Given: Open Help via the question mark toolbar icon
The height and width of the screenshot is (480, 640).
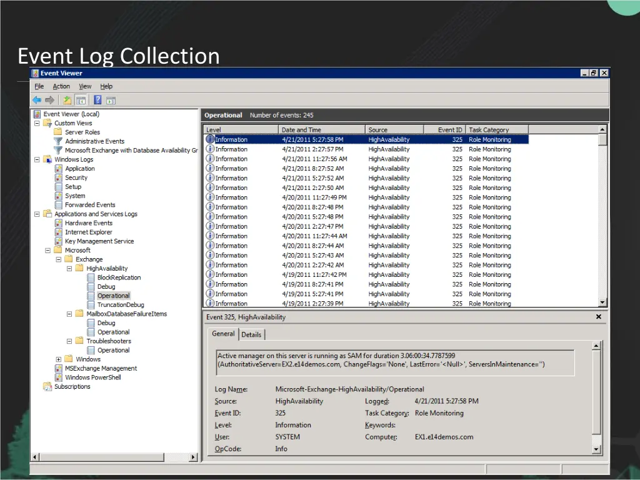Looking at the screenshot, I should 97,100.
